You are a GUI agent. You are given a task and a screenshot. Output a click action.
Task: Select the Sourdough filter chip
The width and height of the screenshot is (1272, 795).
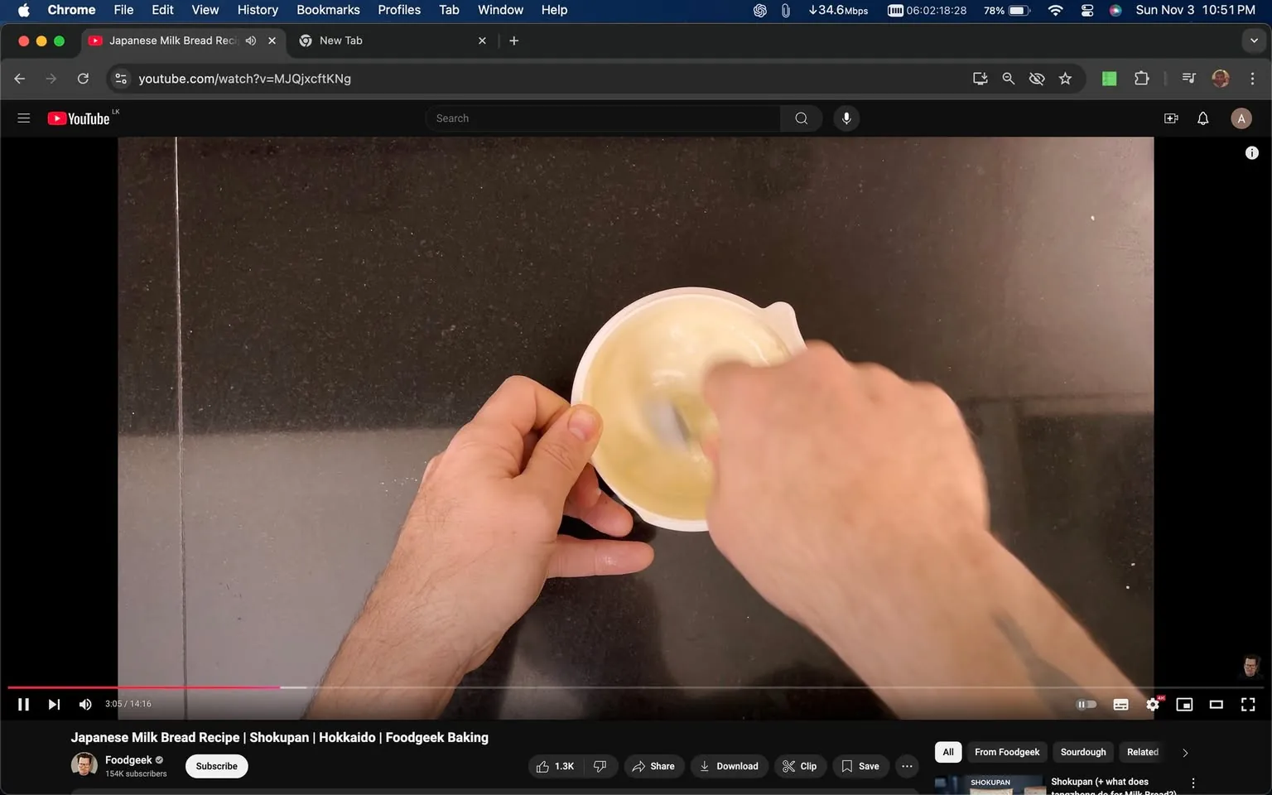1082,752
